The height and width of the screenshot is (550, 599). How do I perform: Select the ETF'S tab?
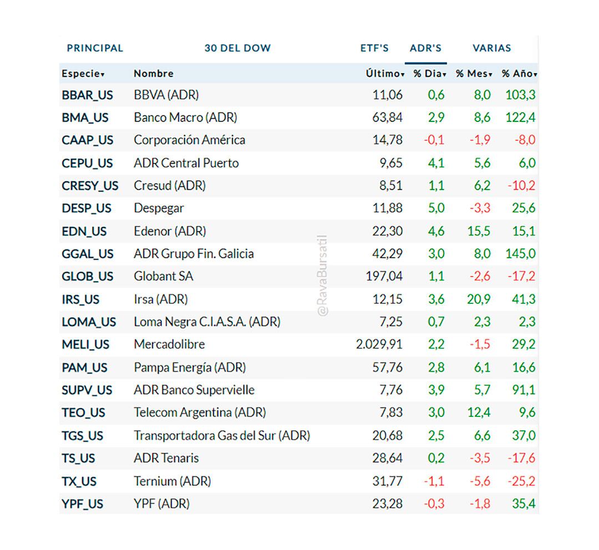click(374, 48)
